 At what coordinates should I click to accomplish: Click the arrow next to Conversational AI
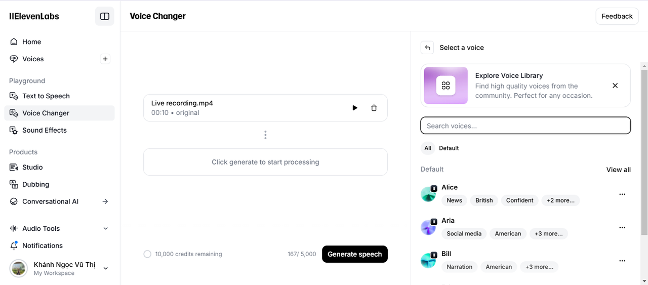[105, 201]
